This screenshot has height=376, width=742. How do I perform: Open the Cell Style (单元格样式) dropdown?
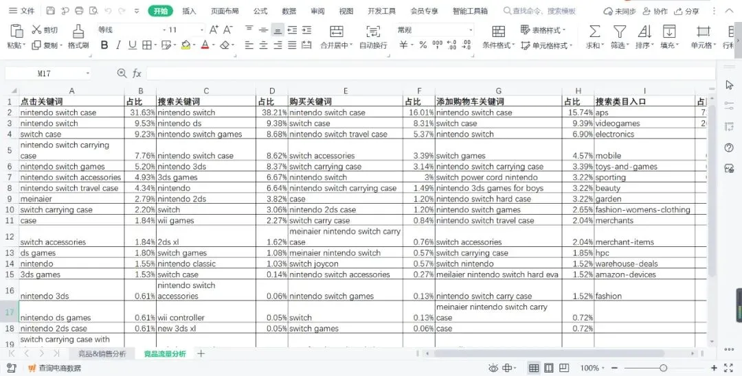click(x=547, y=45)
